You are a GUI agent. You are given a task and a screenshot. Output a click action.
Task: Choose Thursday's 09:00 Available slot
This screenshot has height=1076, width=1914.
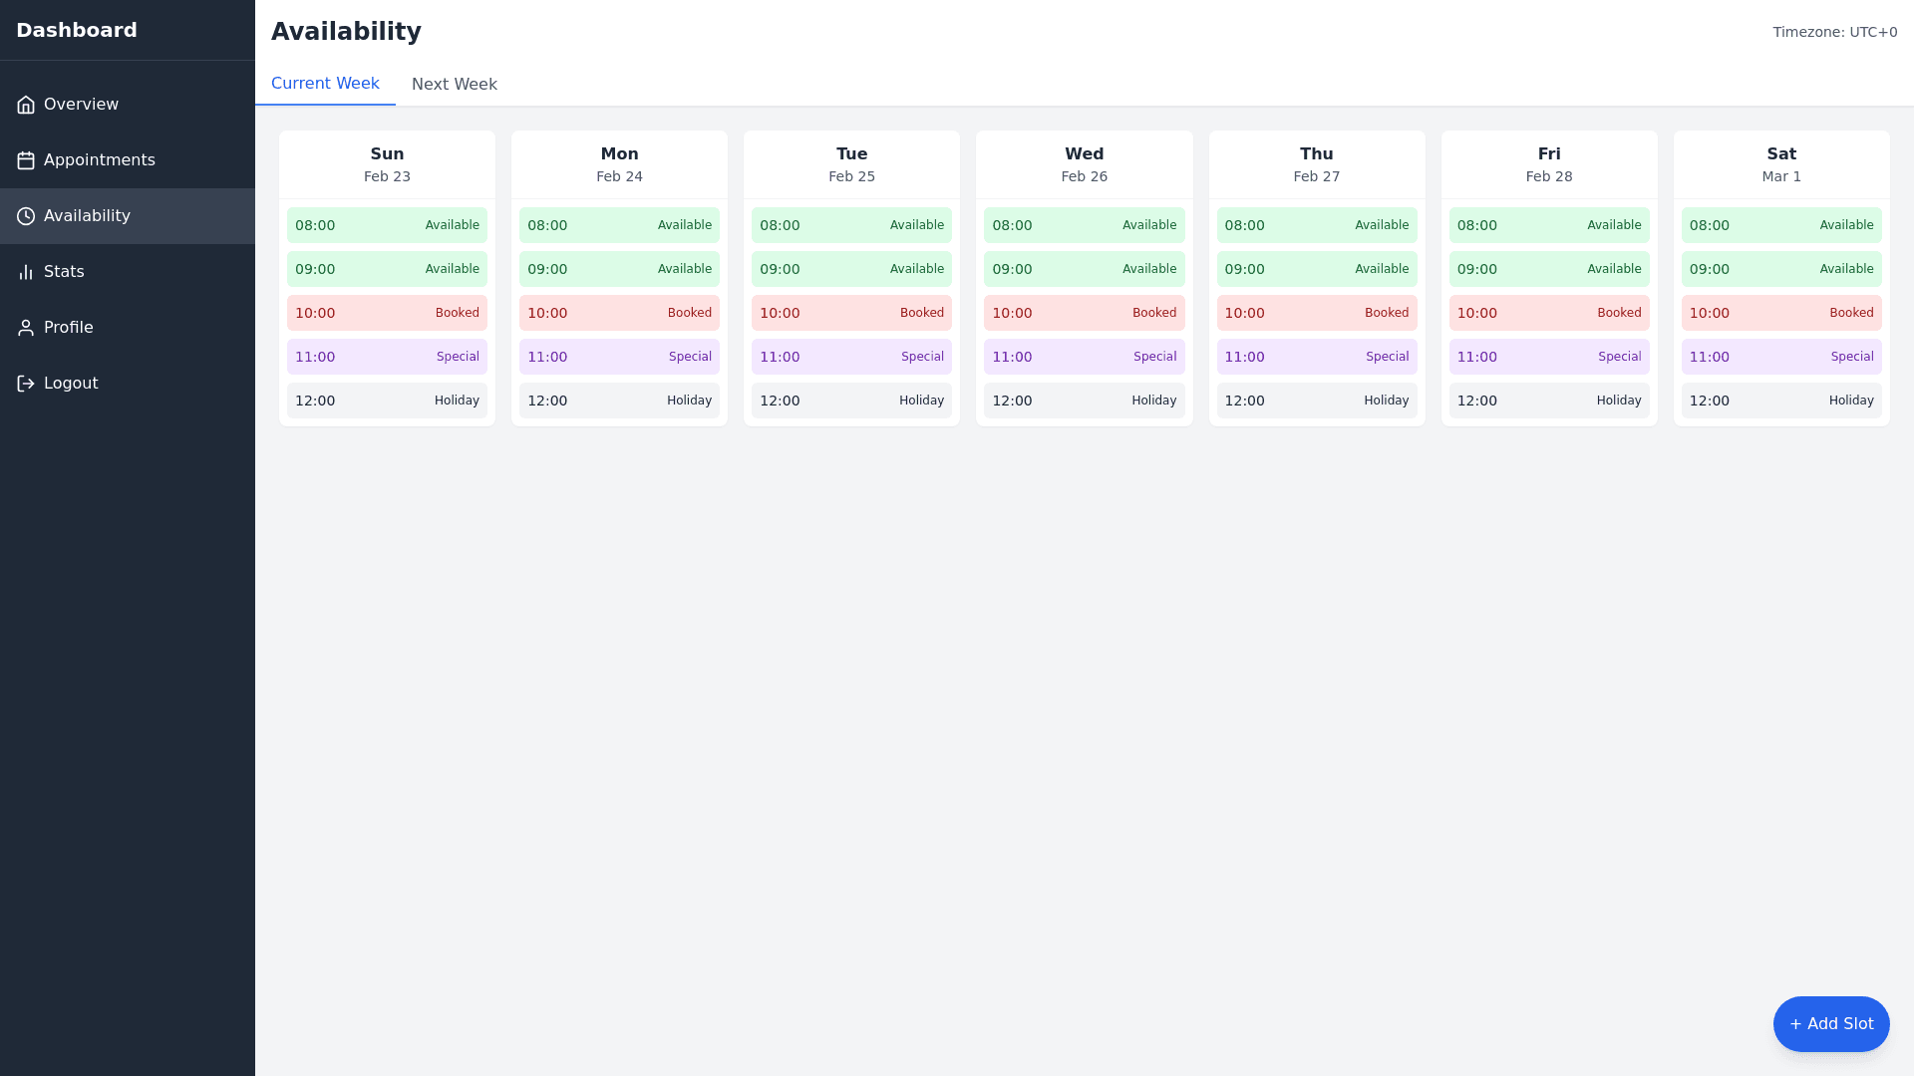click(x=1316, y=269)
